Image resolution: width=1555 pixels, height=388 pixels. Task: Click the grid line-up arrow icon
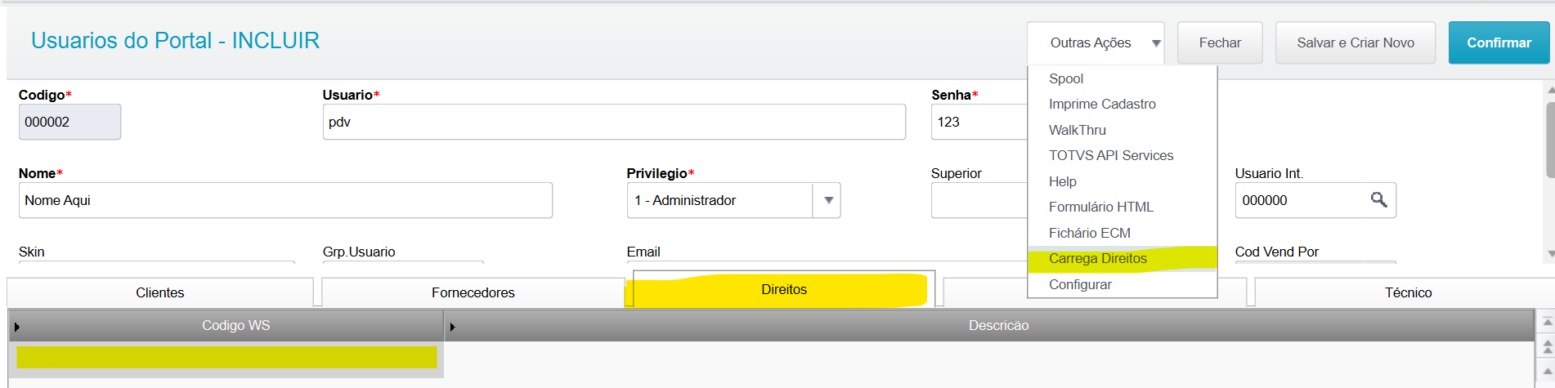click(1547, 372)
